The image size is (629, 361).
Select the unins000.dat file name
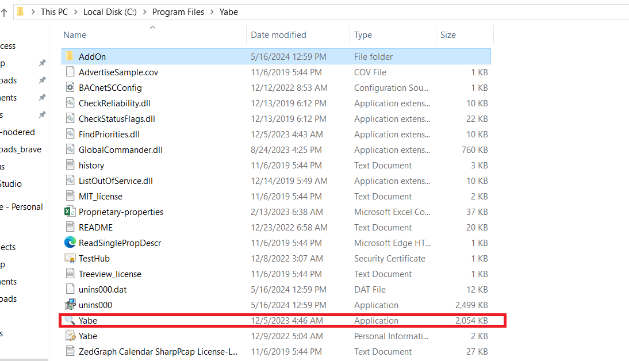pos(103,290)
